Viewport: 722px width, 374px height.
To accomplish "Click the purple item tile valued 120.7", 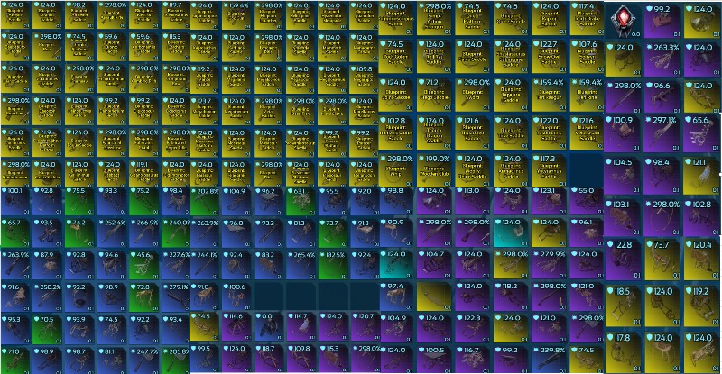I will (365, 328).
